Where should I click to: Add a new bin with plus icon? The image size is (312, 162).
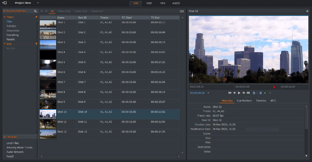(x=36, y=44)
